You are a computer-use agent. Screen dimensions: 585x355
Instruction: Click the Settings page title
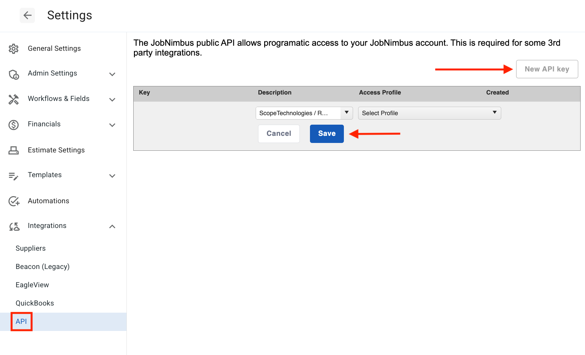tap(70, 15)
